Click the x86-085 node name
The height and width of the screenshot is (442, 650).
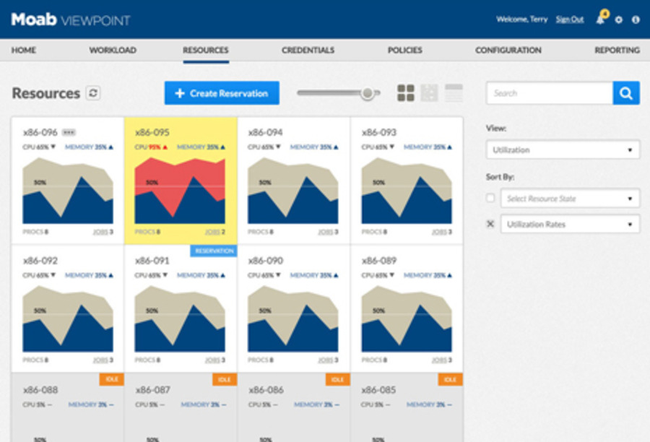(378, 390)
